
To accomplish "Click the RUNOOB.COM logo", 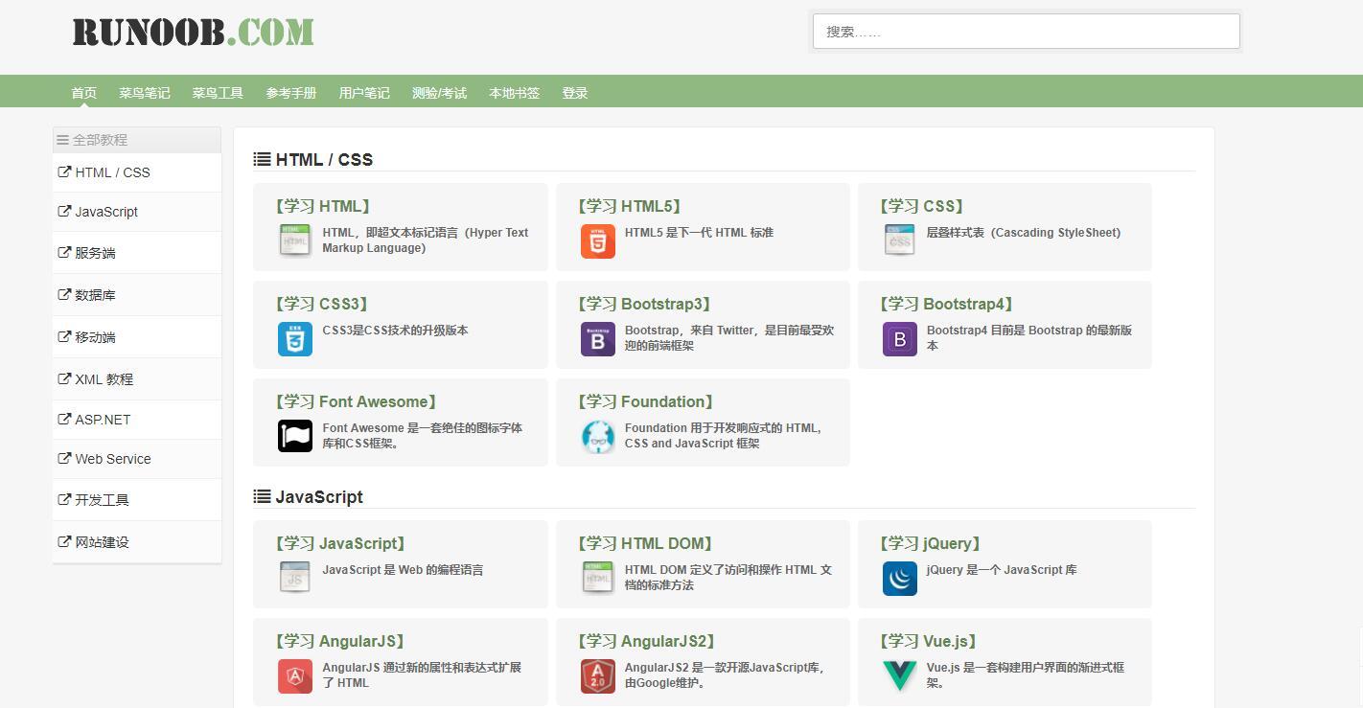I will pyautogui.click(x=194, y=32).
